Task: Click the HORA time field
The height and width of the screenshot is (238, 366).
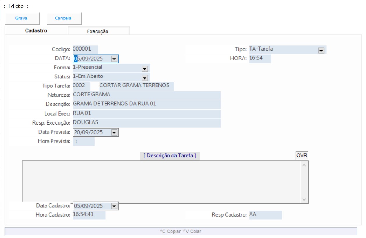Action: click(259, 58)
